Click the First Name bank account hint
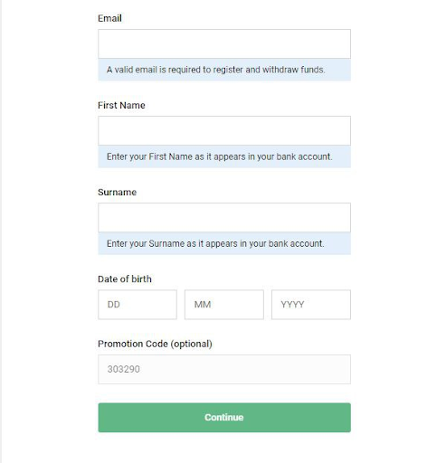Screen dimensions: 446x463 coord(224,156)
